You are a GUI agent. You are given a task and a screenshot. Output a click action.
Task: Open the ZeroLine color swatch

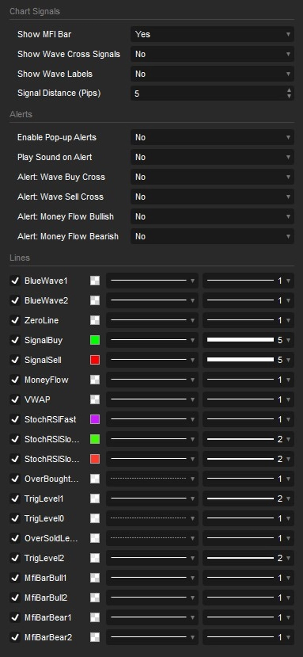click(x=95, y=320)
